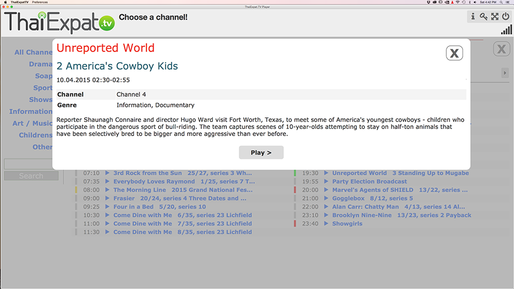Screen dimensions: 514x289
Task: Close the Unreported World details popup
Action: point(454,53)
